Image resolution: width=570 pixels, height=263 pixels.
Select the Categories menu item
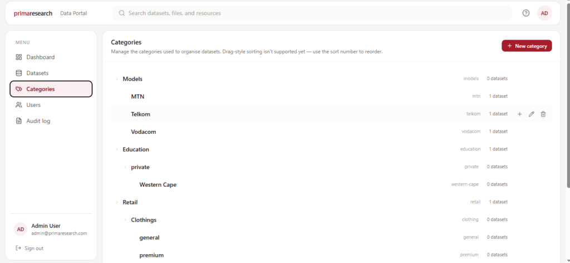click(51, 89)
